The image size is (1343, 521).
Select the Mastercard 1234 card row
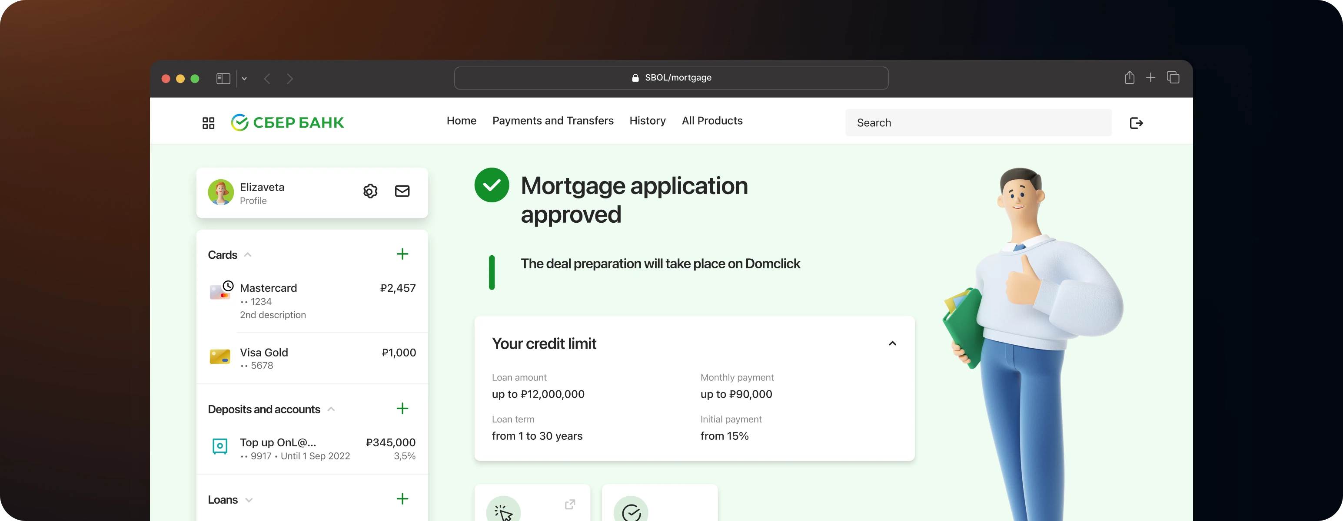pyautogui.click(x=312, y=301)
